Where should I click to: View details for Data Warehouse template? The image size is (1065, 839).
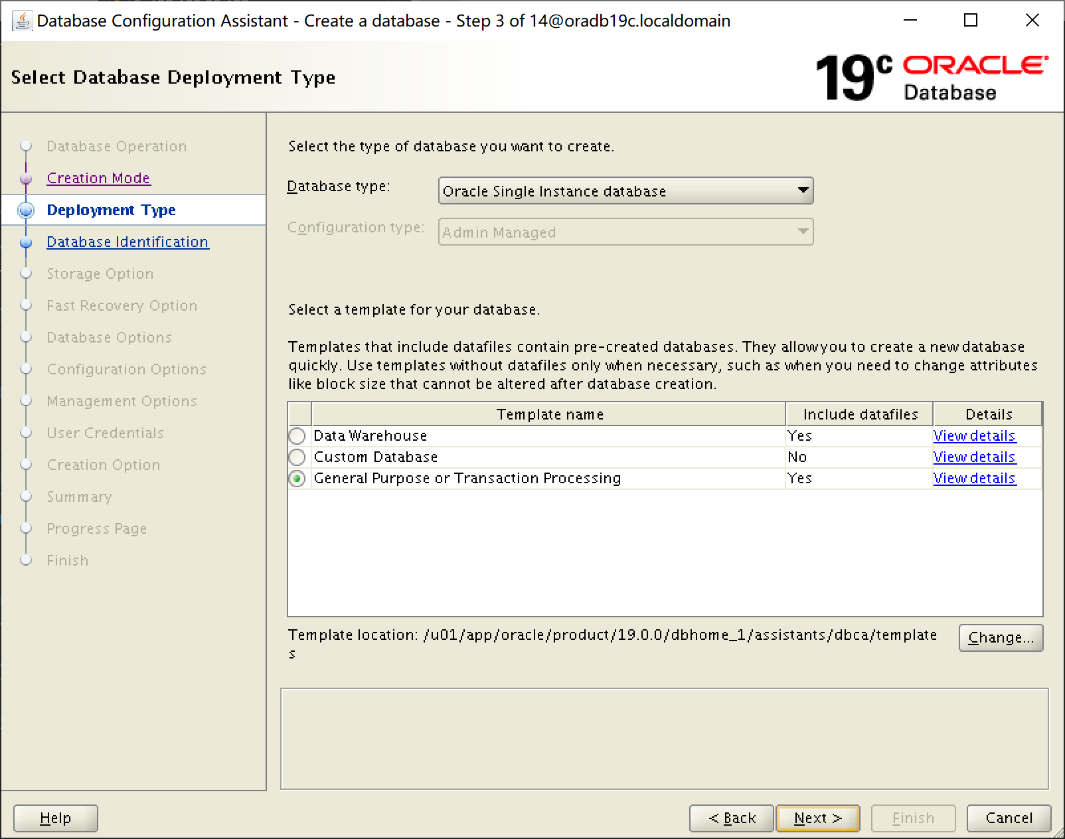974,435
